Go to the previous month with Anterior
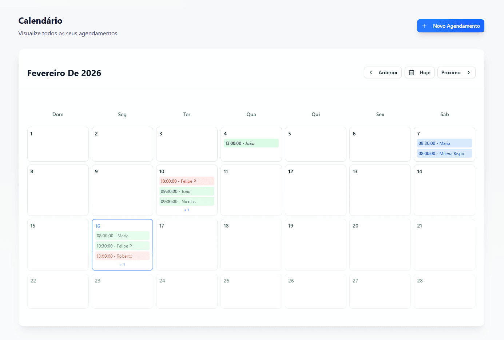Screen dimensions: 504x340 [x=383, y=72]
